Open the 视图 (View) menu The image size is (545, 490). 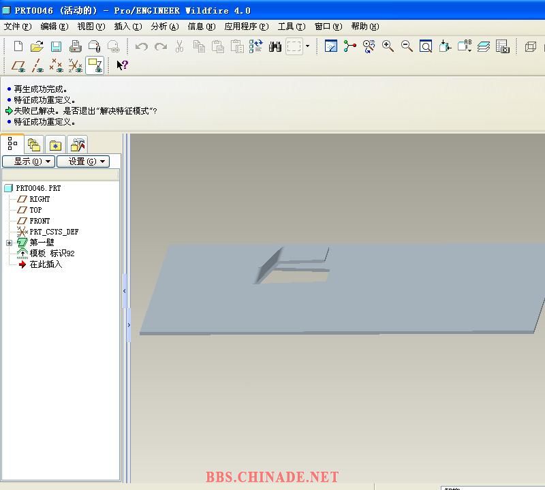91,27
